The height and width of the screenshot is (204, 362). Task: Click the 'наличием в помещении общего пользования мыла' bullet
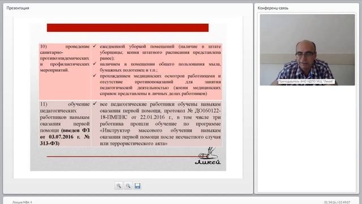[x=160, y=67]
